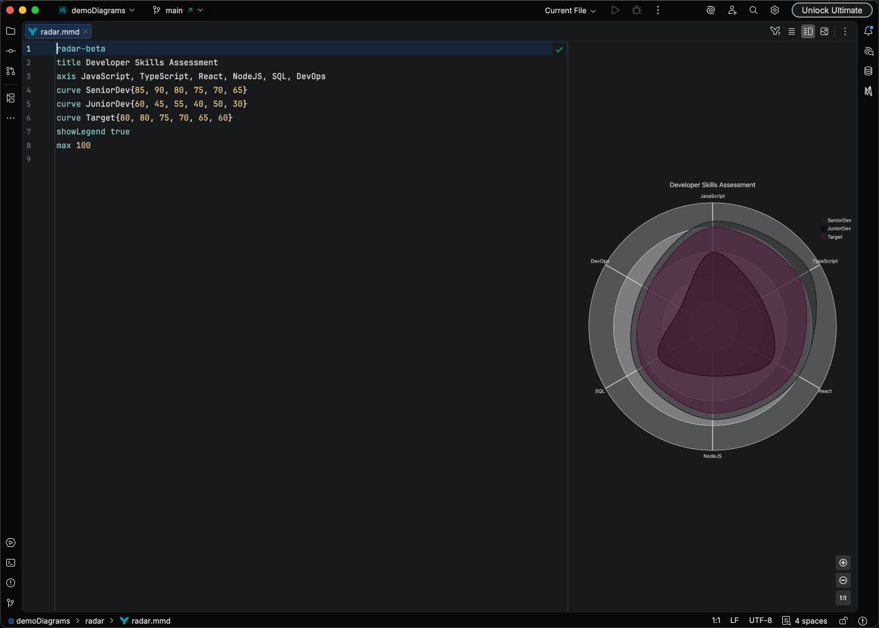The width and height of the screenshot is (879, 628).
Task: Open the Project tool window folder icon
Action: pyautogui.click(x=10, y=31)
